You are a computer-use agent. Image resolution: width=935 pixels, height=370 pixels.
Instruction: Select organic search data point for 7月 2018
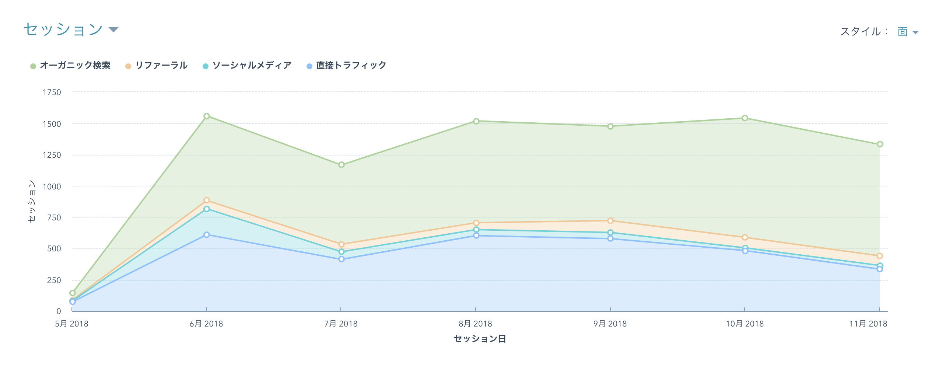coord(342,165)
